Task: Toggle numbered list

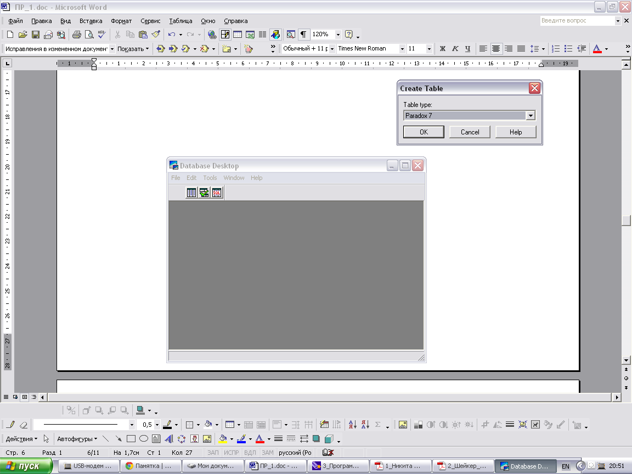Action: [556, 49]
